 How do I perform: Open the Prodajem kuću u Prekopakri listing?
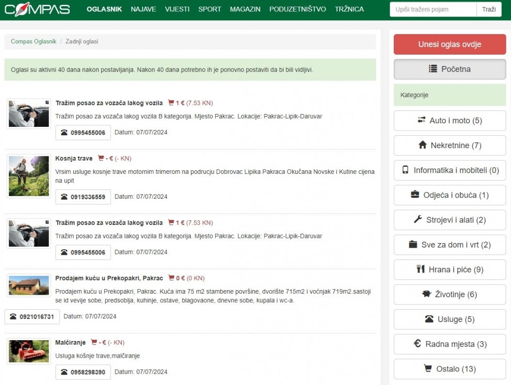(109, 278)
